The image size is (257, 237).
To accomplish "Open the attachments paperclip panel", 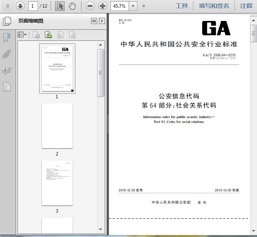I will (7, 54).
